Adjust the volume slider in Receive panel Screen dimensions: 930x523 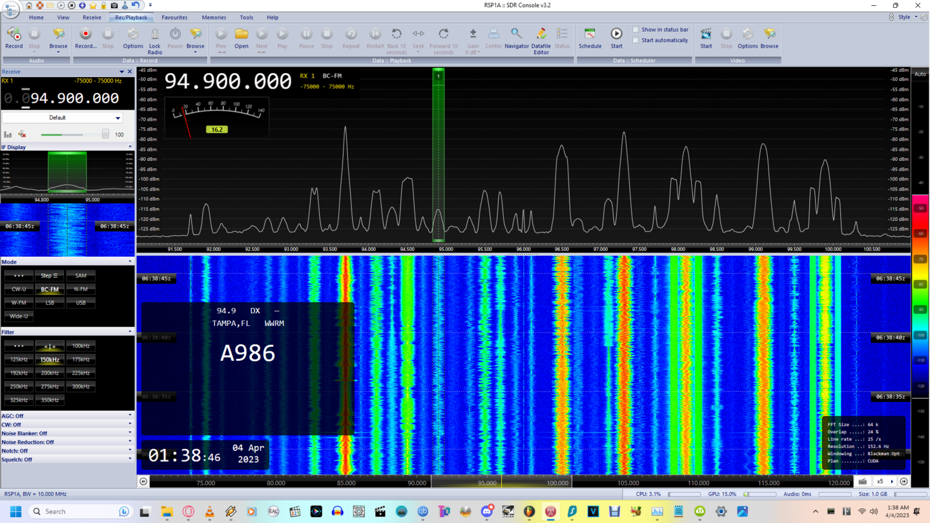pos(74,134)
